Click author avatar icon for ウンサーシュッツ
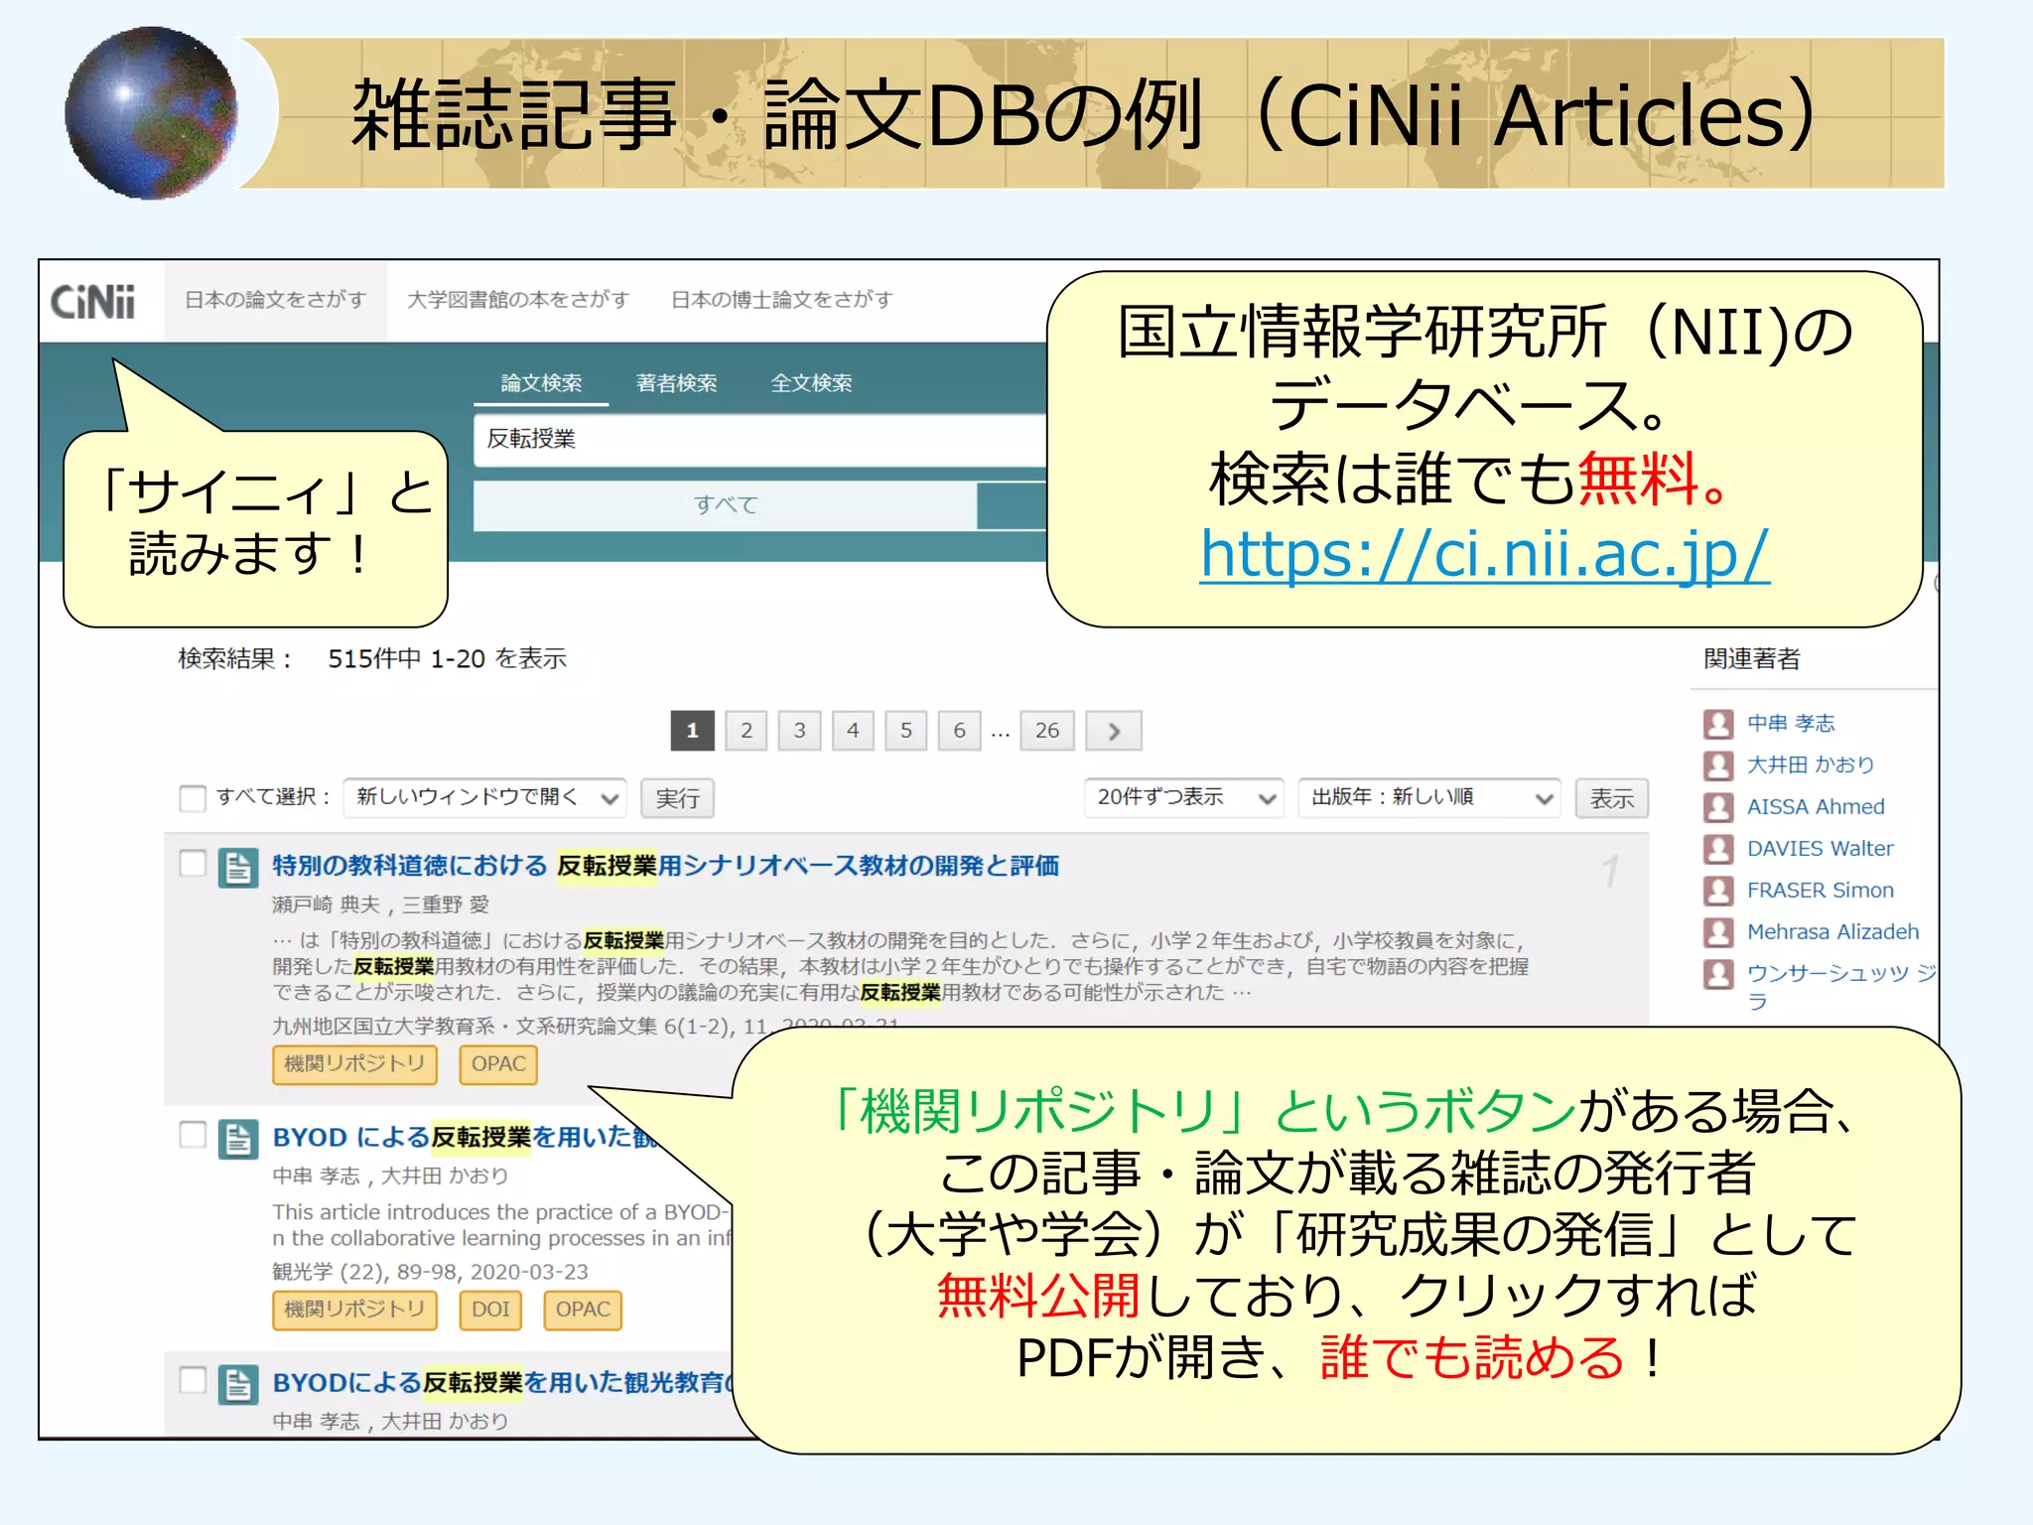 point(1718,974)
